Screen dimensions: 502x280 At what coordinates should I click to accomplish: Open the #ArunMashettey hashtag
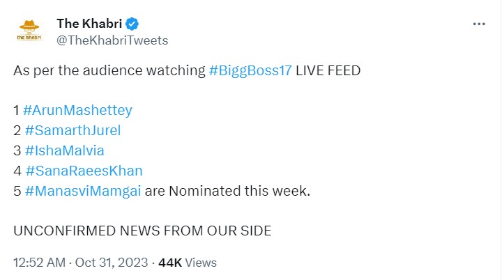[x=77, y=110]
